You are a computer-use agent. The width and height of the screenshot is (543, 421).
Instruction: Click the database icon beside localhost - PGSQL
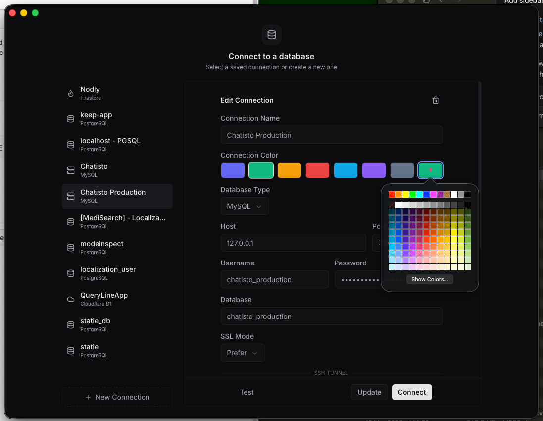click(71, 145)
